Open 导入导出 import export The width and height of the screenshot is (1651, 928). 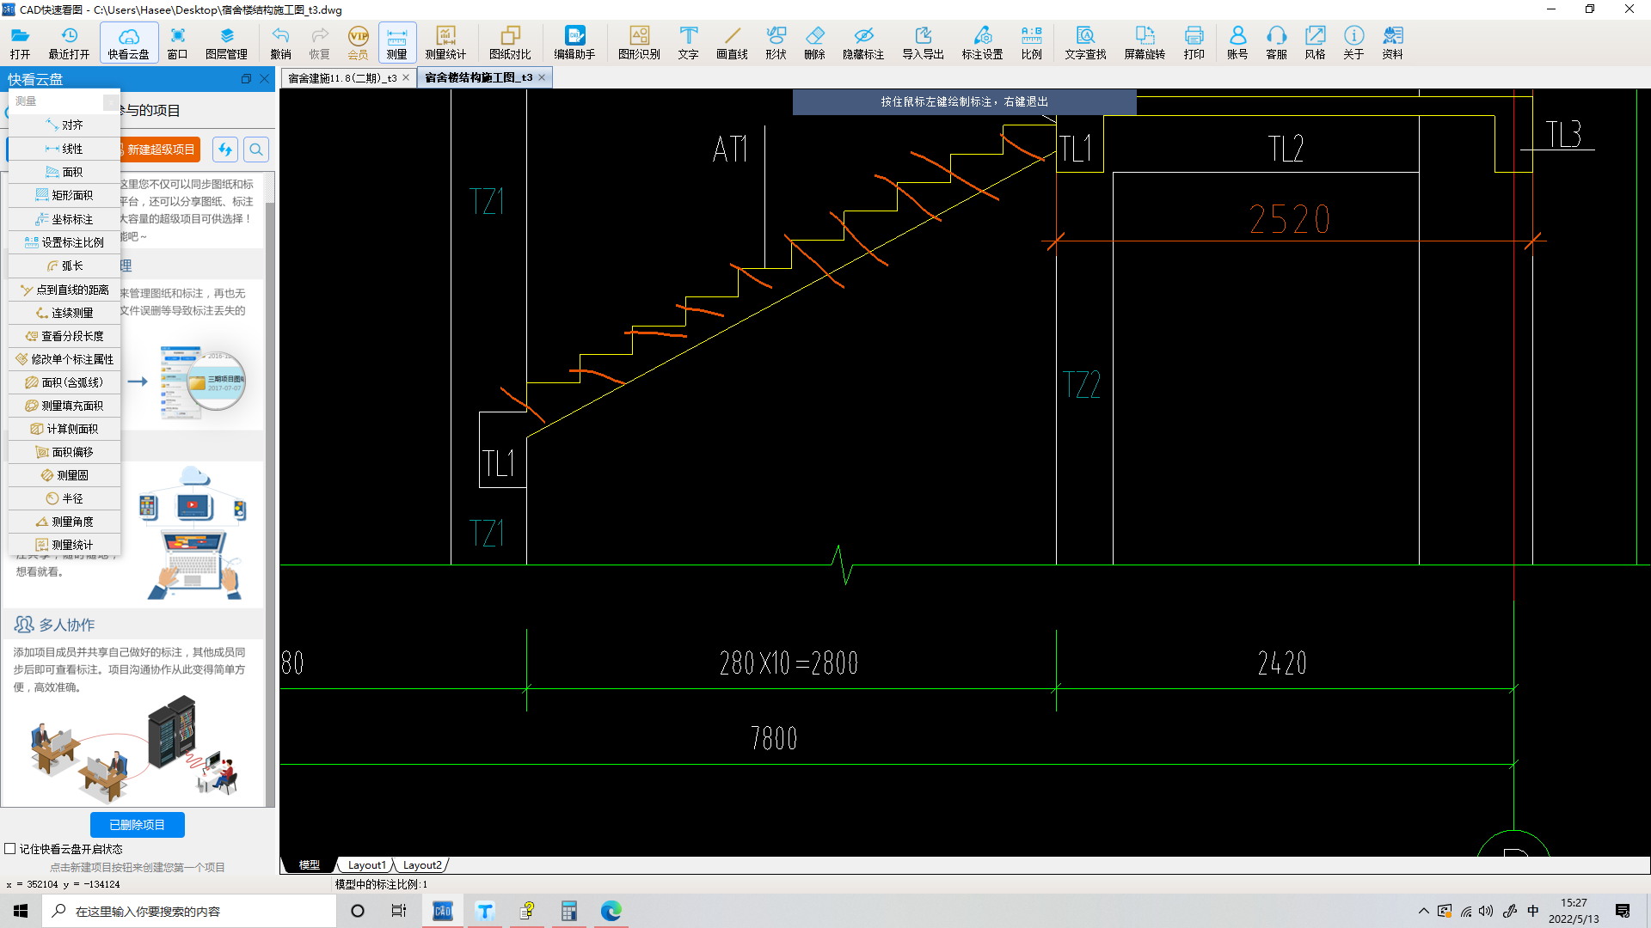pos(923,42)
